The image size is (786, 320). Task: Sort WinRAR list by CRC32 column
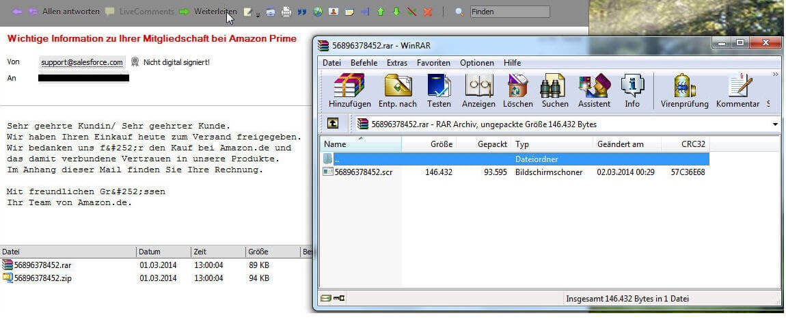tap(686, 144)
